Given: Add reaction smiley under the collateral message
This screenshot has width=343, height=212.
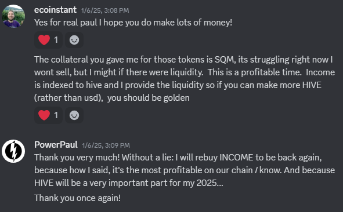Looking at the screenshot, I should click(74, 115).
